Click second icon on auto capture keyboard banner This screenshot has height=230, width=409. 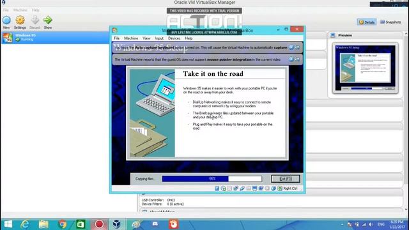coord(297,47)
